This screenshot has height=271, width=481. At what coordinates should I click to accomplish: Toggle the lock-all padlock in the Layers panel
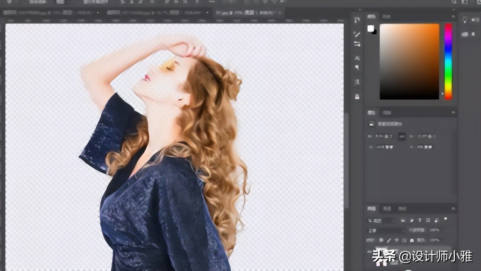pyautogui.click(x=412, y=240)
